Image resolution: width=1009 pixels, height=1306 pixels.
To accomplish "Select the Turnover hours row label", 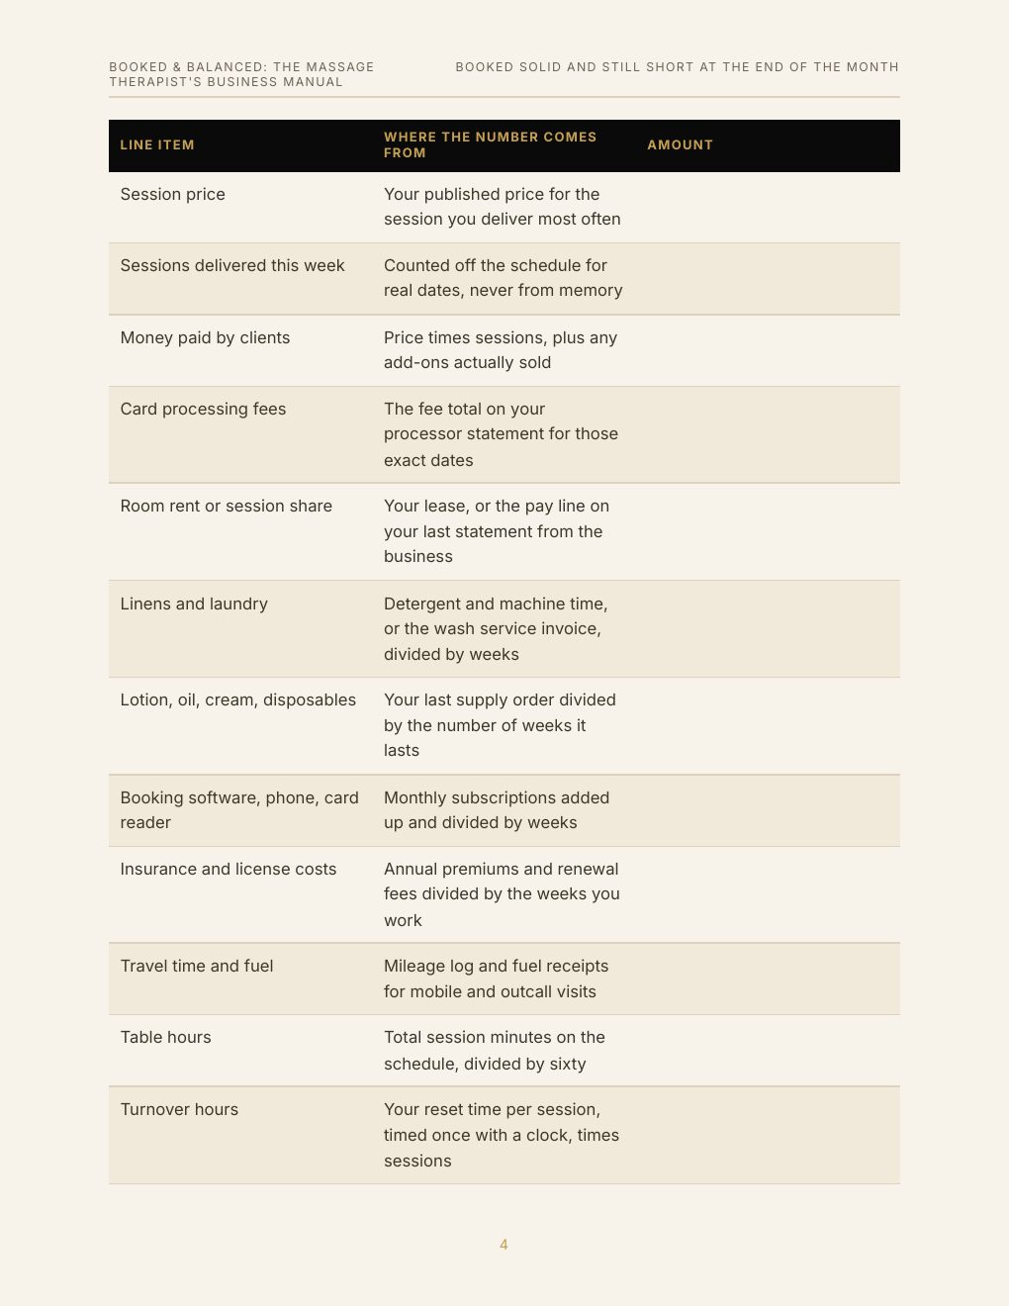I will pyautogui.click(x=179, y=1109).
